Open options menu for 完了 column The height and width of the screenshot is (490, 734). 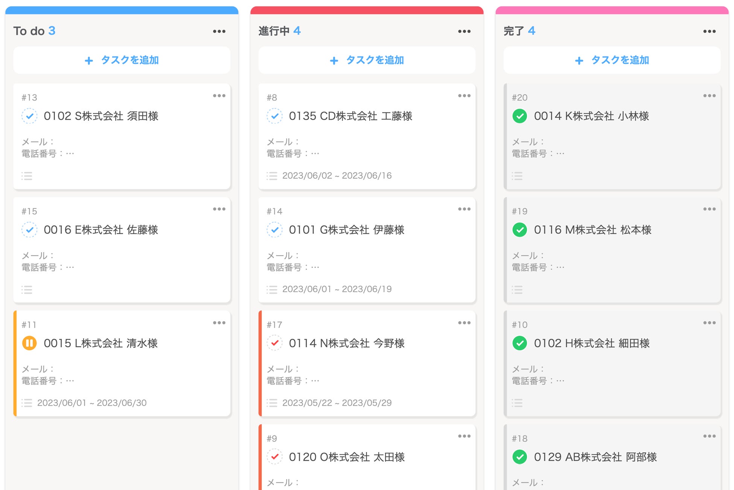(709, 31)
